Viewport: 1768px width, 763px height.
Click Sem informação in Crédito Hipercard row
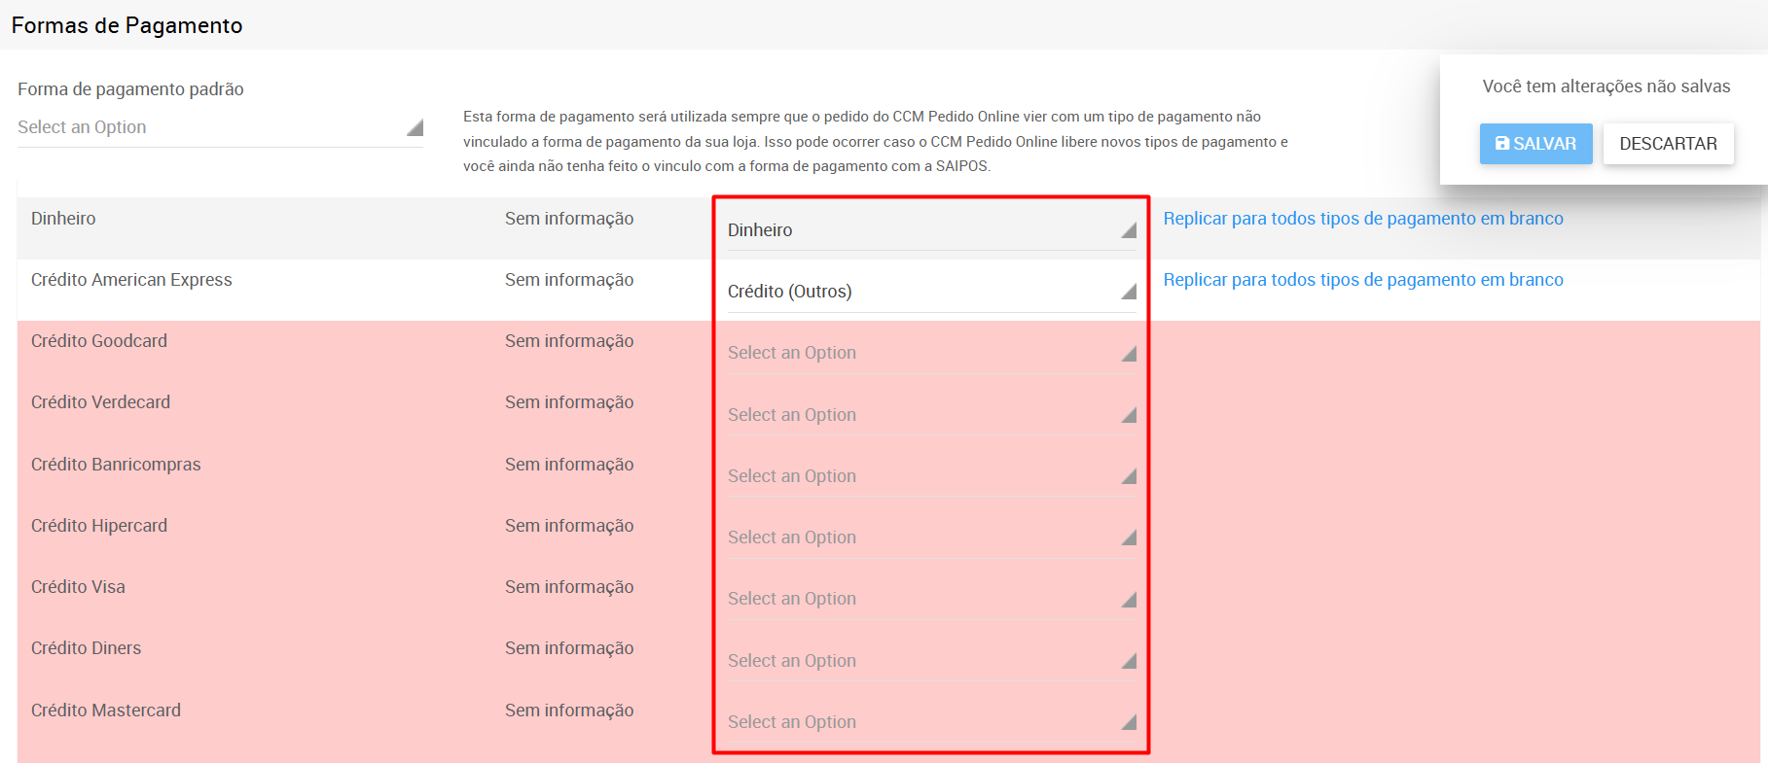click(569, 526)
